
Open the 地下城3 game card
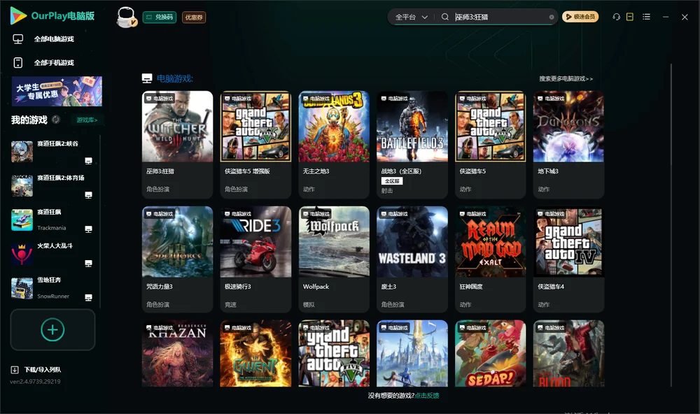click(568, 145)
